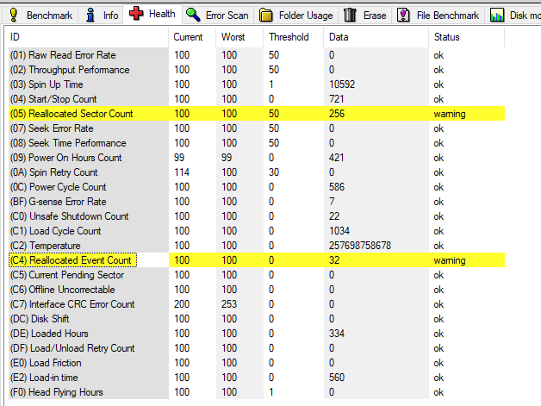Select the (C5) Current Pending Sector row
Viewport: 541px width, 406px height.
click(257, 275)
